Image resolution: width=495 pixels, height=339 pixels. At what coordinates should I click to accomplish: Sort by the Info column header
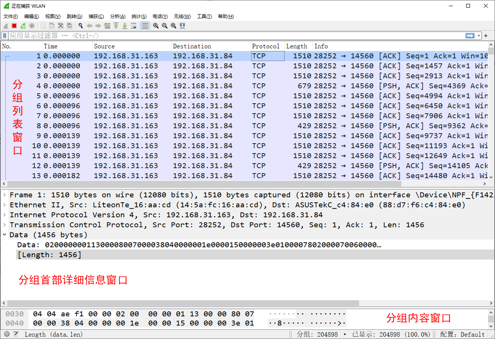click(400, 46)
